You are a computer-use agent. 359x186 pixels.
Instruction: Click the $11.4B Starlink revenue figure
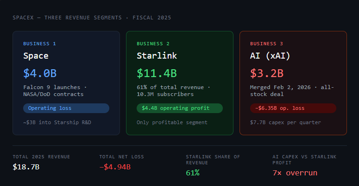point(157,73)
